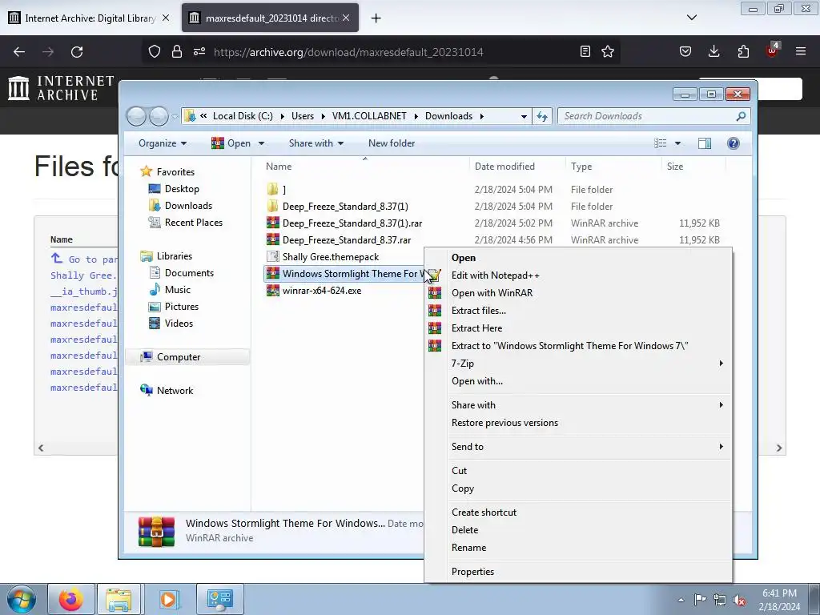Select Computer in navigation pane
820x615 pixels.
point(179,356)
